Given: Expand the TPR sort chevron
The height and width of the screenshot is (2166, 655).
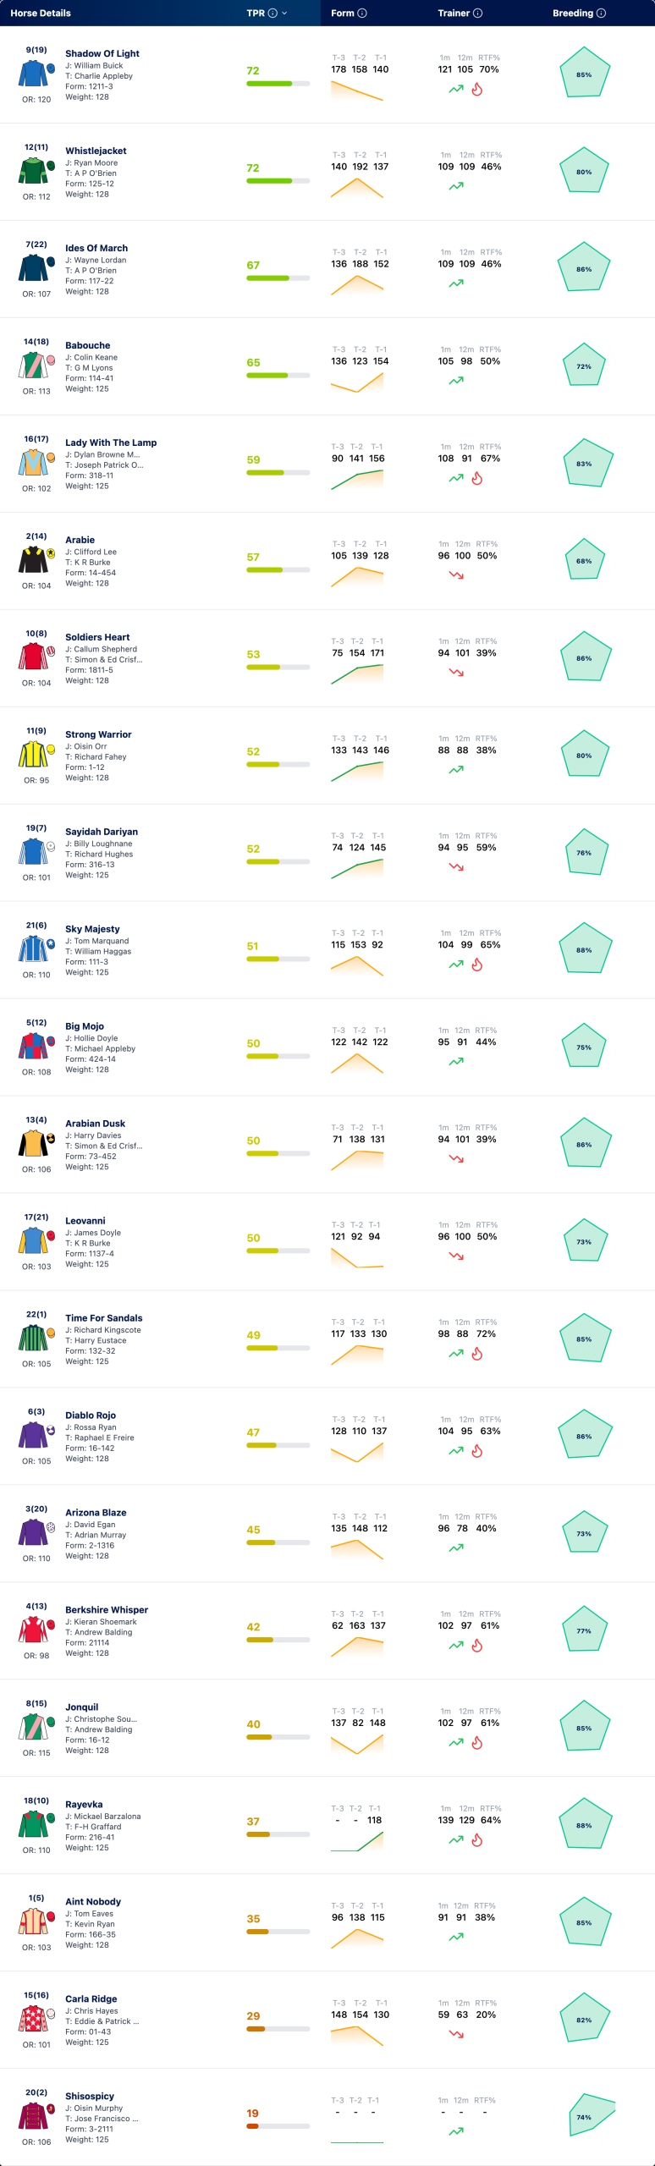Looking at the screenshot, I should click(x=284, y=14).
